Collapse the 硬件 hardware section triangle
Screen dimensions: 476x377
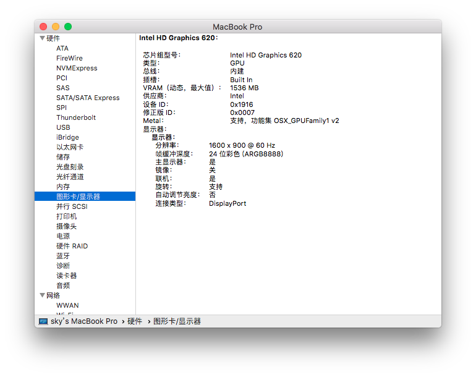(42, 38)
